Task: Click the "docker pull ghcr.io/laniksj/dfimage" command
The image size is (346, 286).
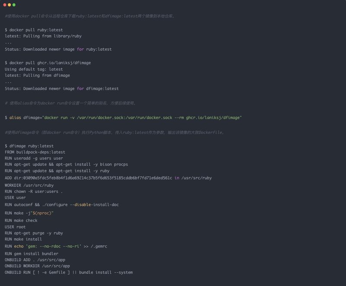Action: point(48,63)
